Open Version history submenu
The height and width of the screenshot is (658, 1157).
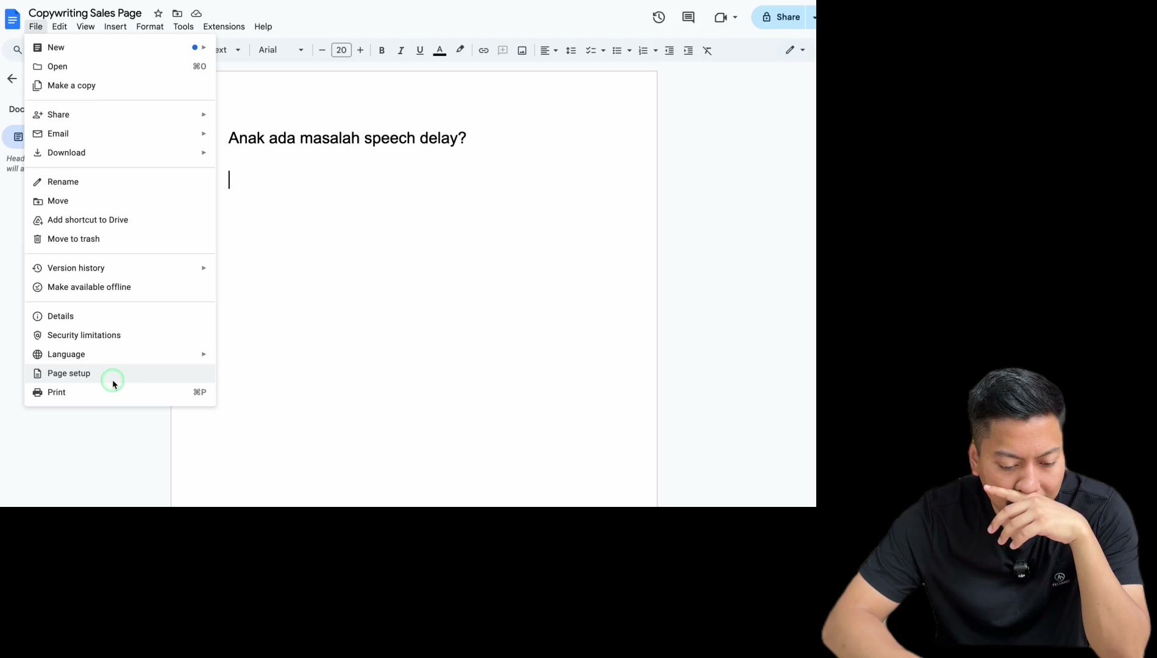120,268
